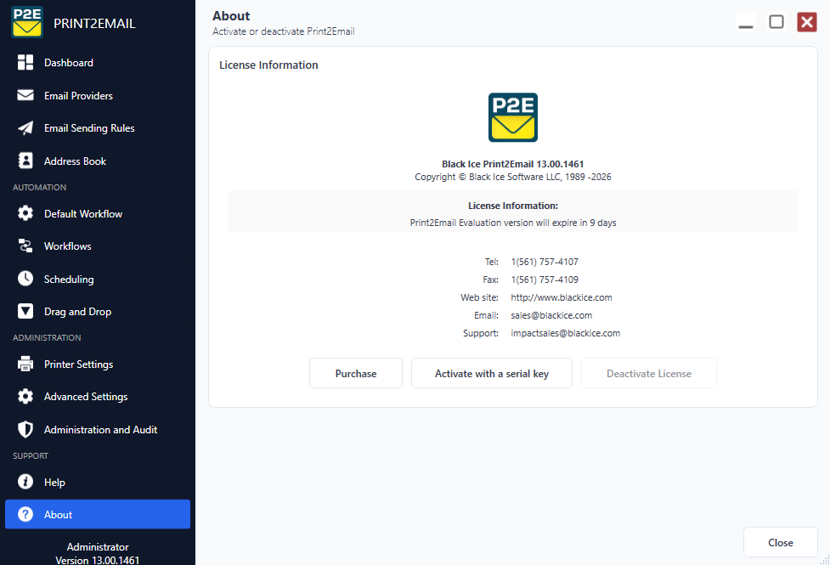The width and height of the screenshot is (830, 565).
Task: Open the Help section
Action: pos(98,482)
